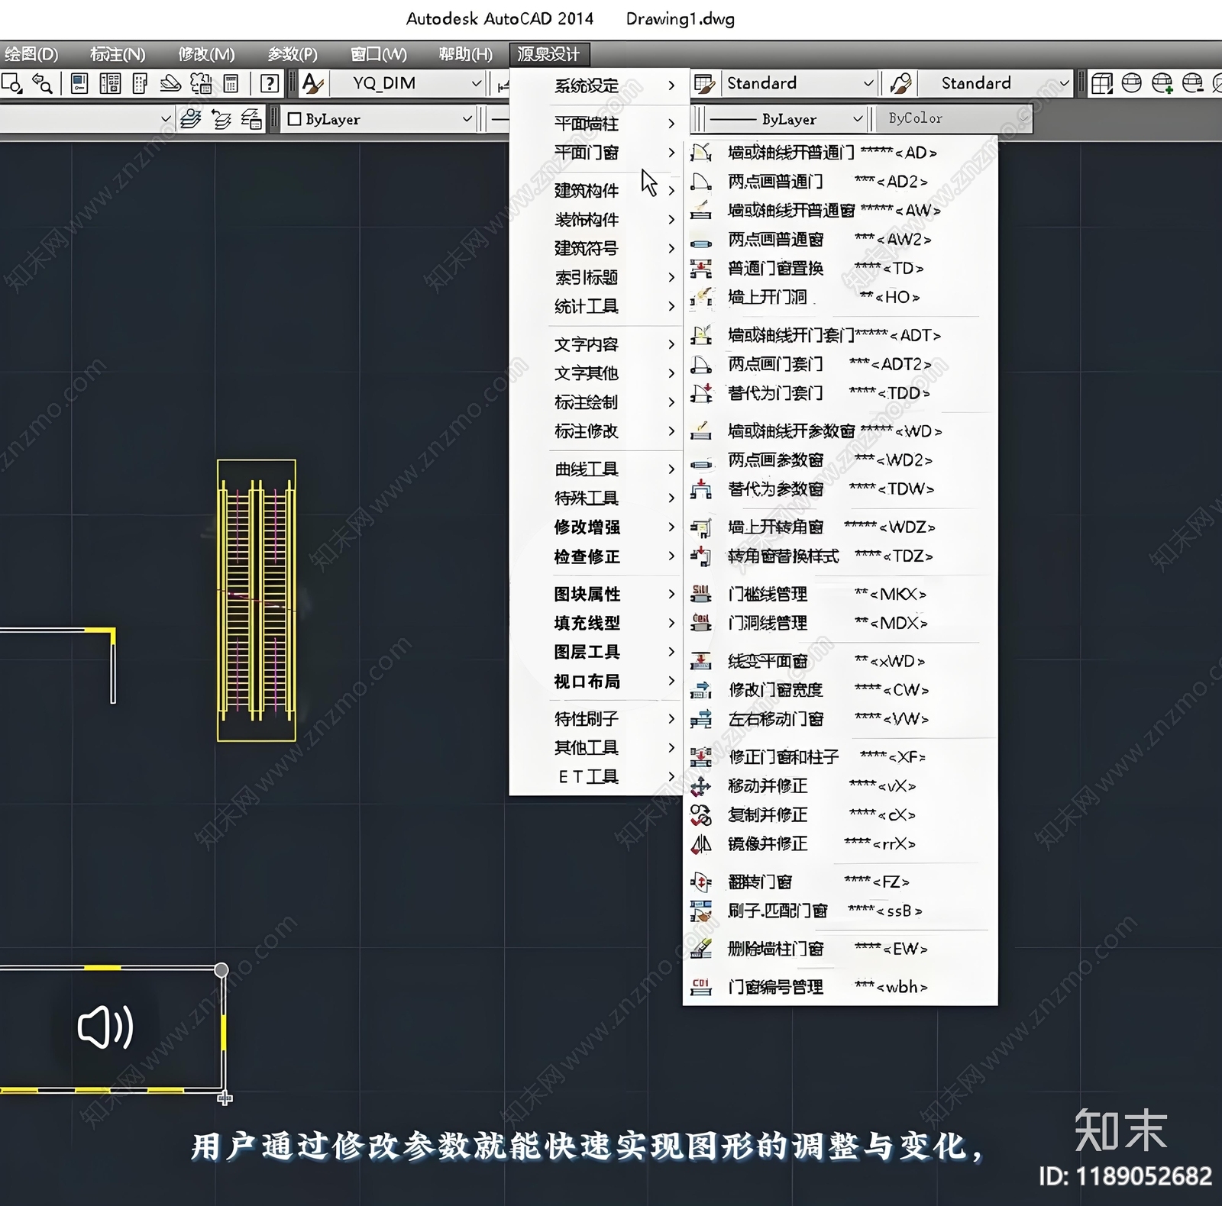Image resolution: width=1222 pixels, height=1206 pixels.
Task: Click the 左右移动门窗 <VW> entry
Action: (840, 719)
